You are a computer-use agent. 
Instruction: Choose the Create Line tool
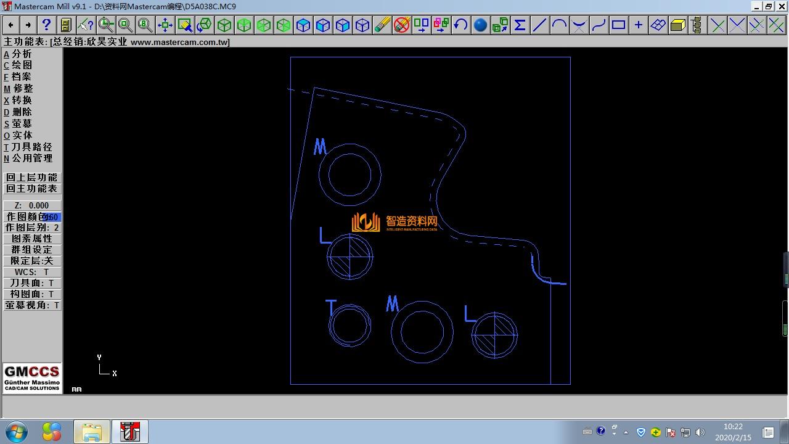point(539,25)
